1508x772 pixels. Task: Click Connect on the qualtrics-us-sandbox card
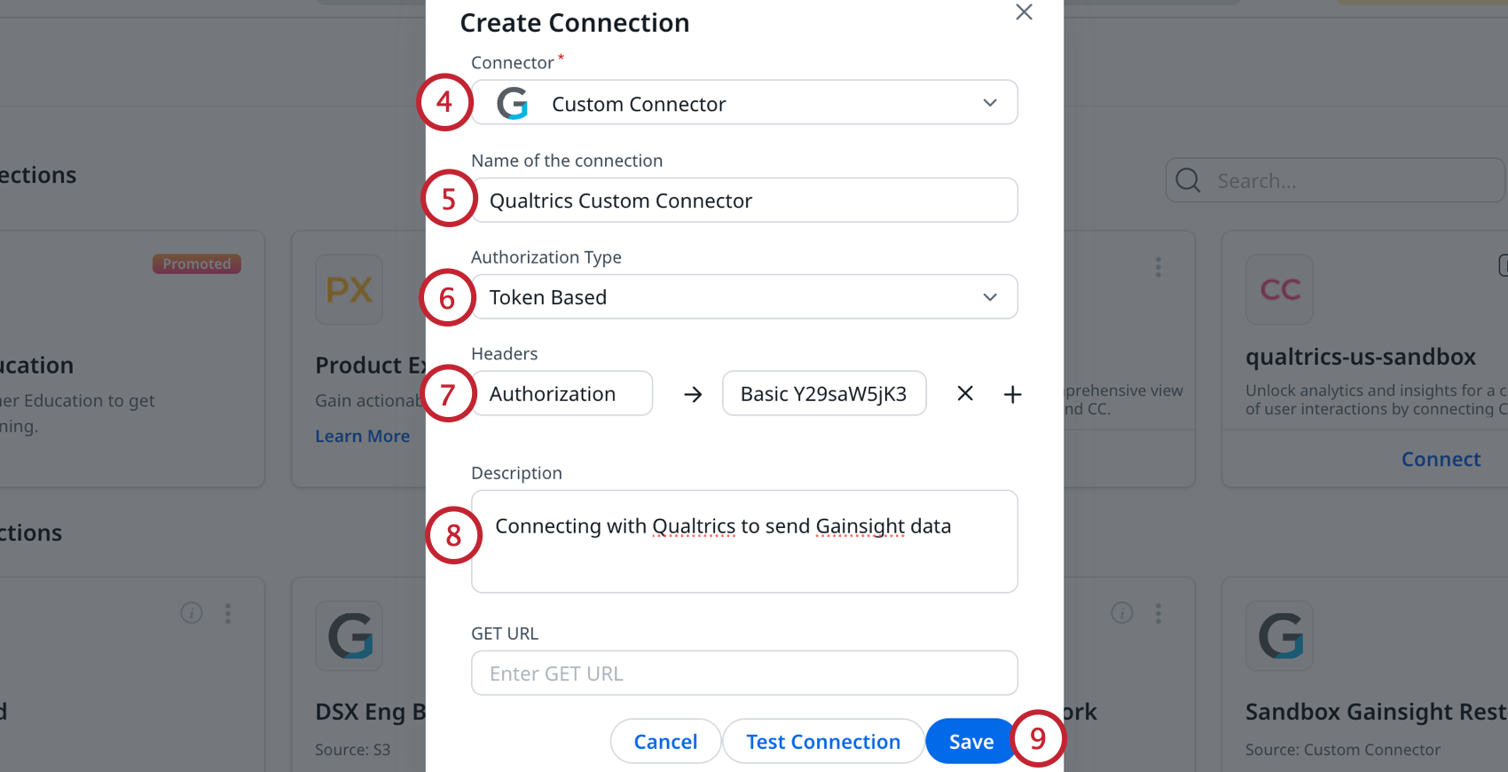tap(1441, 459)
